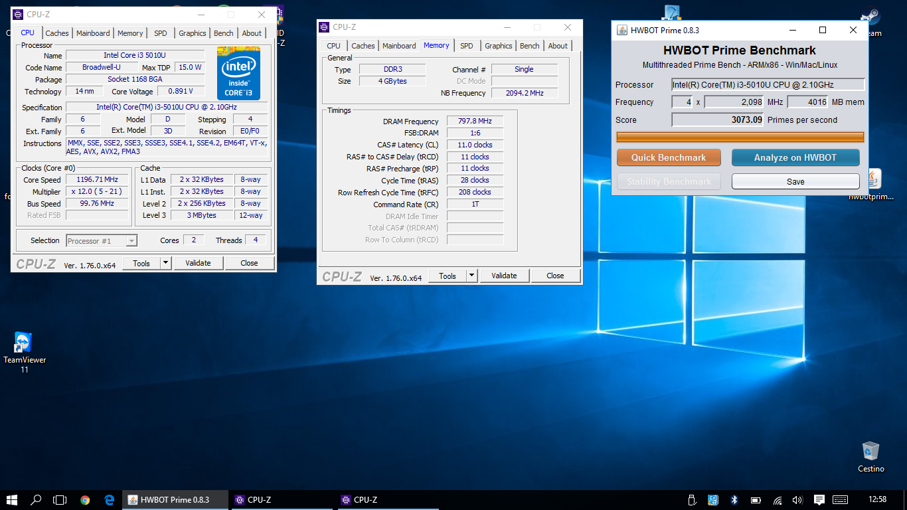Click the Core Voltage value 0.891 V
The height and width of the screenshot is (510, 907).
click(x=181, y=92)
